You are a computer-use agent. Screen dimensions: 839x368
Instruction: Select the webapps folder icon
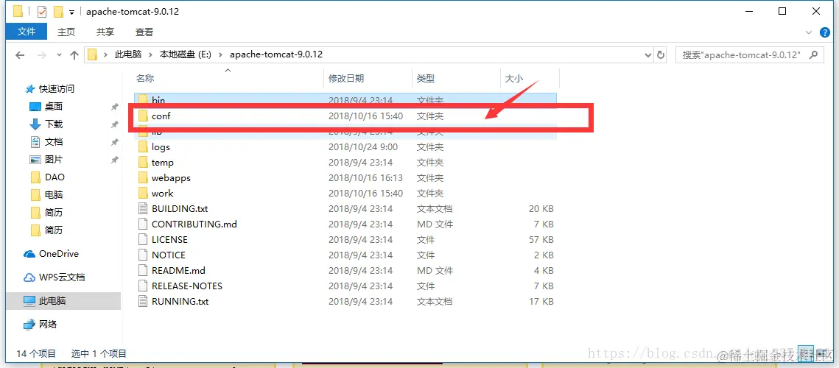point(142,177)
